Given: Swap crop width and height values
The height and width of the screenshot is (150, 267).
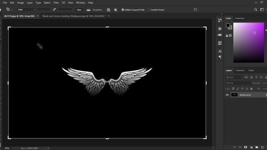Looking at the screenshot, I should (54, 10).
